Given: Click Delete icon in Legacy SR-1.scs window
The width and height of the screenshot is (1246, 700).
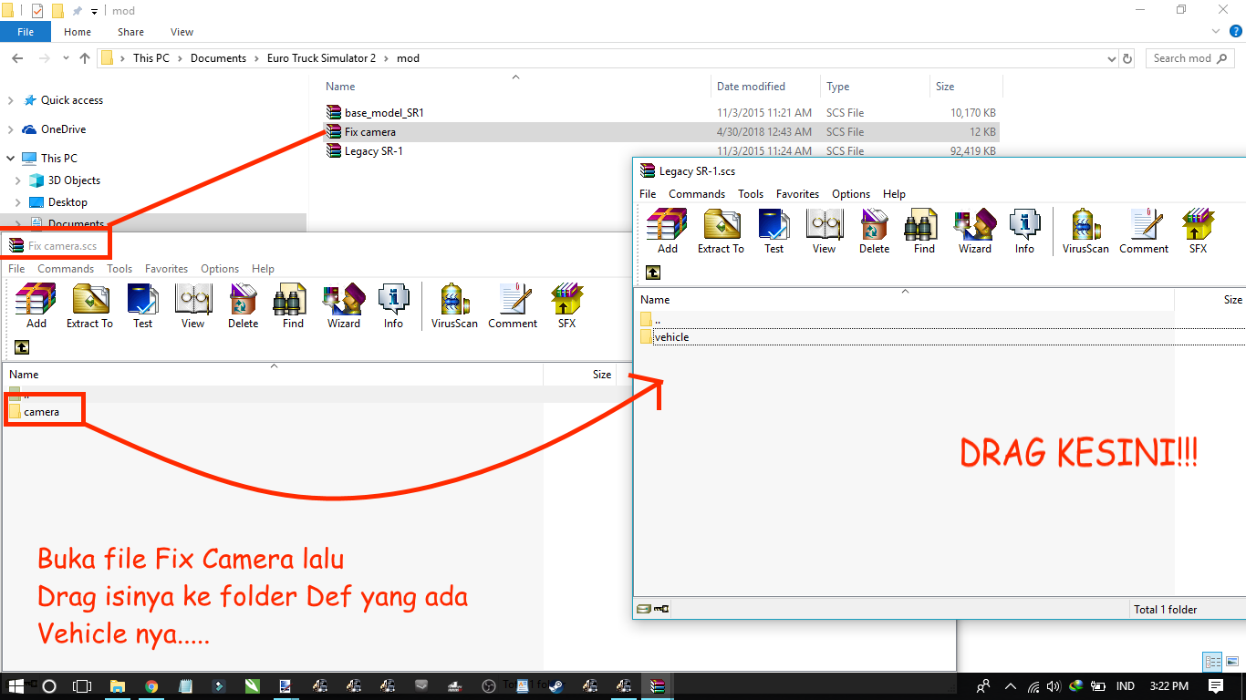Looking at the screenshot, I should (x=875, y=231).
